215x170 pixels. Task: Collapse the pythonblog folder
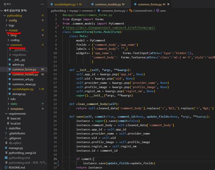pyautogui.click(x=15, y=15)
